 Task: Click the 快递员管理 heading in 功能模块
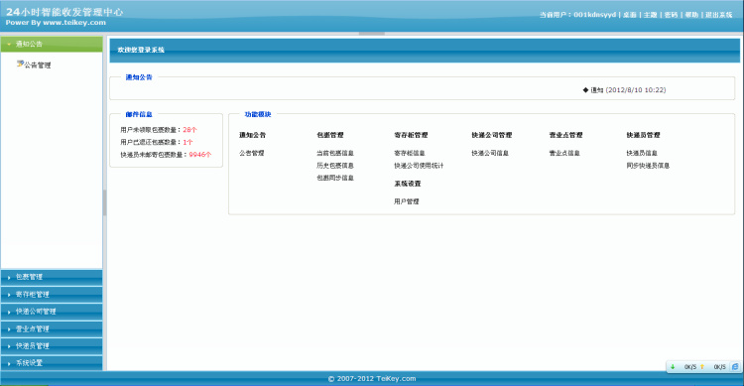point(644,135)
